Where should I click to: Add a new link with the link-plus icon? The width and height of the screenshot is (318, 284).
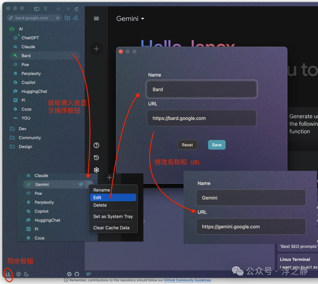75,18
